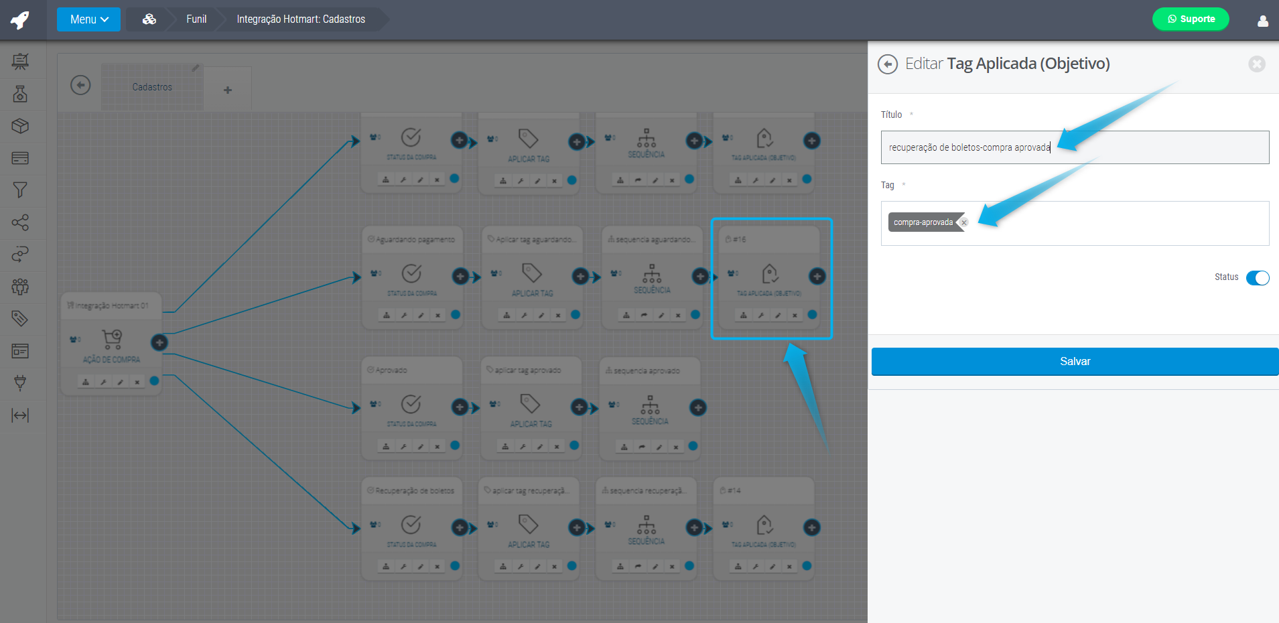Viewport: 1279px width, 623px height.
Task: Open the user profile icon
Action: tap(1262, 21)
